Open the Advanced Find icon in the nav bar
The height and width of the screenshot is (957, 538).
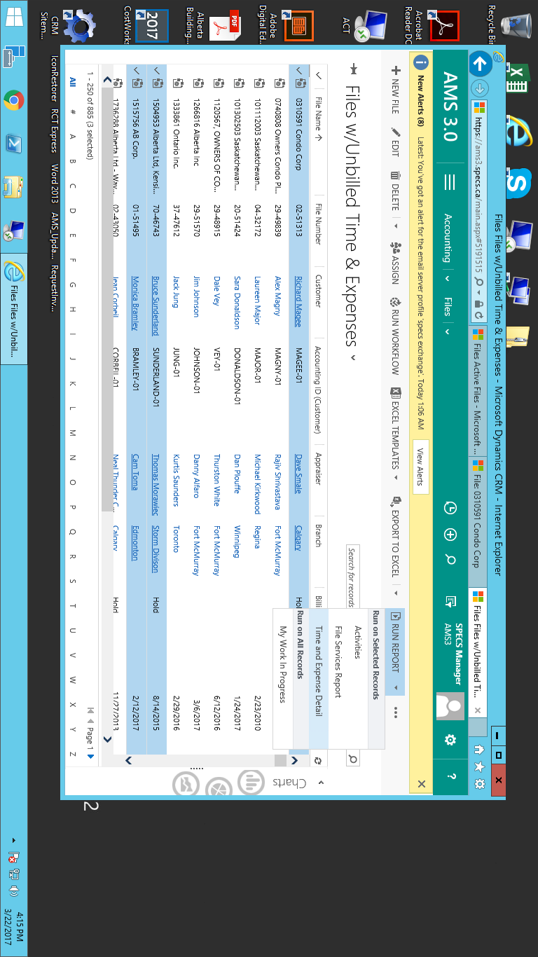point(450,601)
